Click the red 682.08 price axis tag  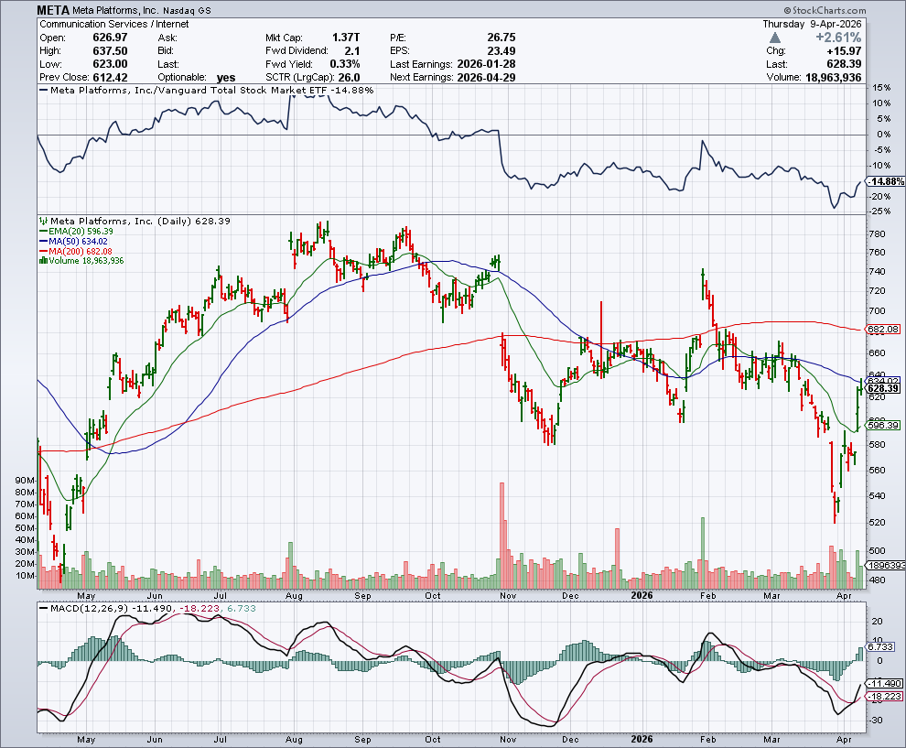883,329
